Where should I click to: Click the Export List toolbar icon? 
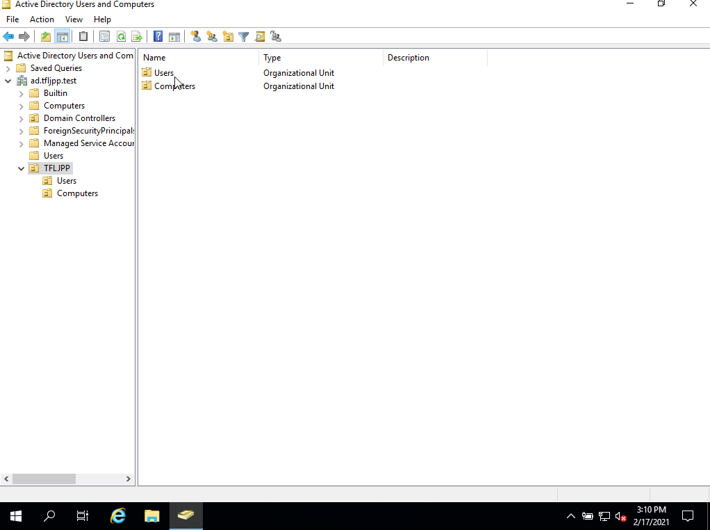137,37
